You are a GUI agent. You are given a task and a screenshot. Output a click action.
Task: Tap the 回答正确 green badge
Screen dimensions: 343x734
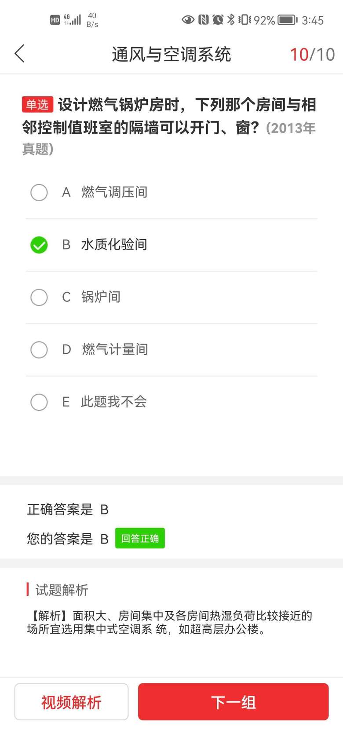[x=140, y=538]
